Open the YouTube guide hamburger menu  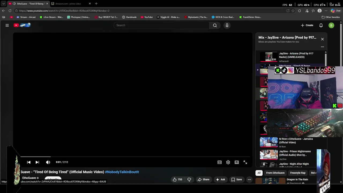(x=7, y=25)
